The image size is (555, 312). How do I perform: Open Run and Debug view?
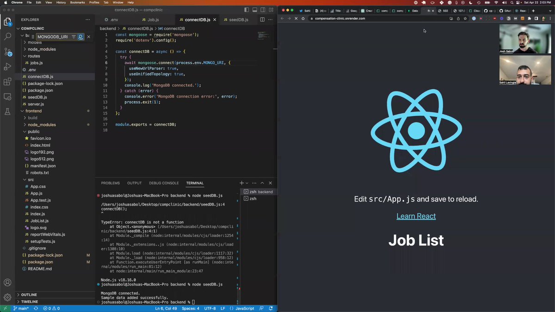[7, 67]
